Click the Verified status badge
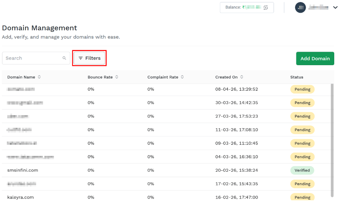Image resolution: width=338 pixels, height=202 pixels. [x=302, y=170]
